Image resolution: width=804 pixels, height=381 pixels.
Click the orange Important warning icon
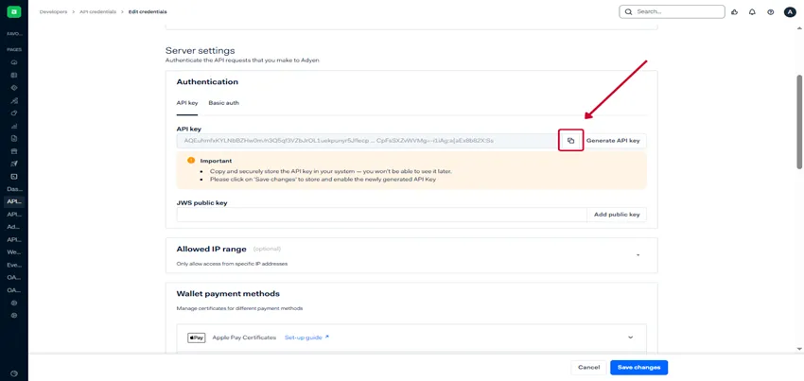(191, 160)
